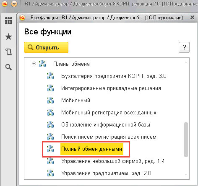This screenshot has width=198, height=186.
Task: Open the sections menu grid icon
Action: 8,21
